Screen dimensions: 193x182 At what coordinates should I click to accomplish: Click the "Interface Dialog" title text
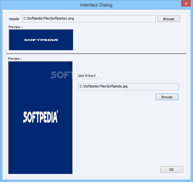(96, 5)
